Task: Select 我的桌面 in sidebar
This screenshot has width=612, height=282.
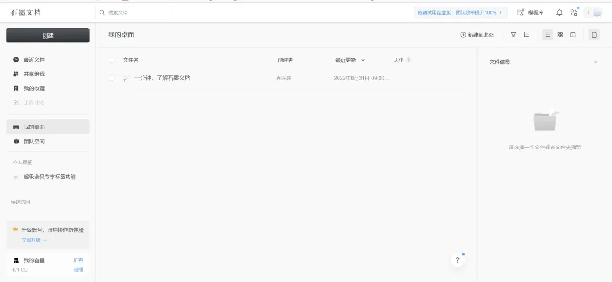Action: (x=48, y=127)
